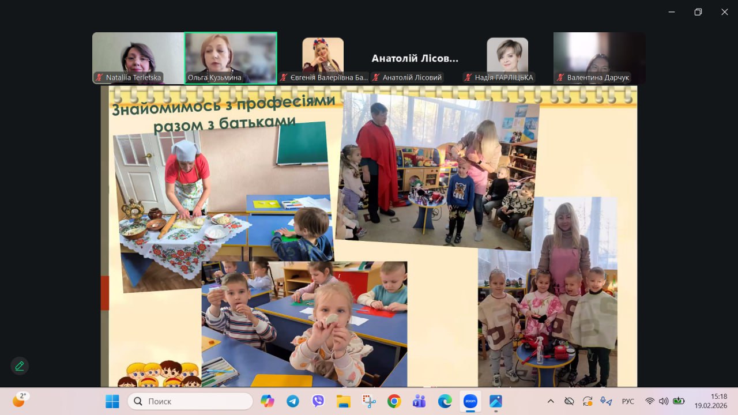The image size is (738, 415).
Task: Click the Windows Start button
Action: pyautogui.click(x=112, y=401)
